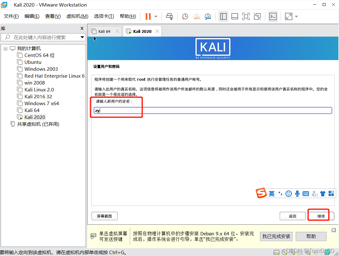Click the 屏幕截图 button

(104, 216)
